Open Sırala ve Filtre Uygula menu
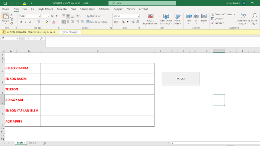Image resolution: width=260 pixels, height=146 pixels. click(243, 19)
